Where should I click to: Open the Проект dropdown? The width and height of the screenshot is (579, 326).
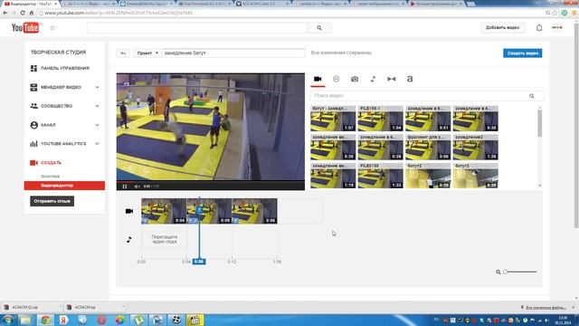click(x=147, y=53)
